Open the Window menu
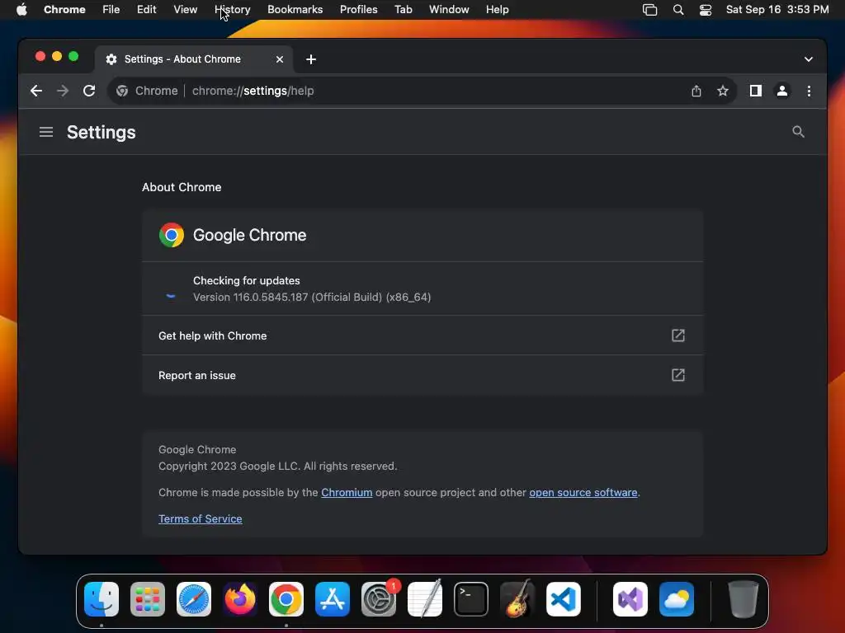845x633 pixels. pyautogui.click(x=449, y=10)
